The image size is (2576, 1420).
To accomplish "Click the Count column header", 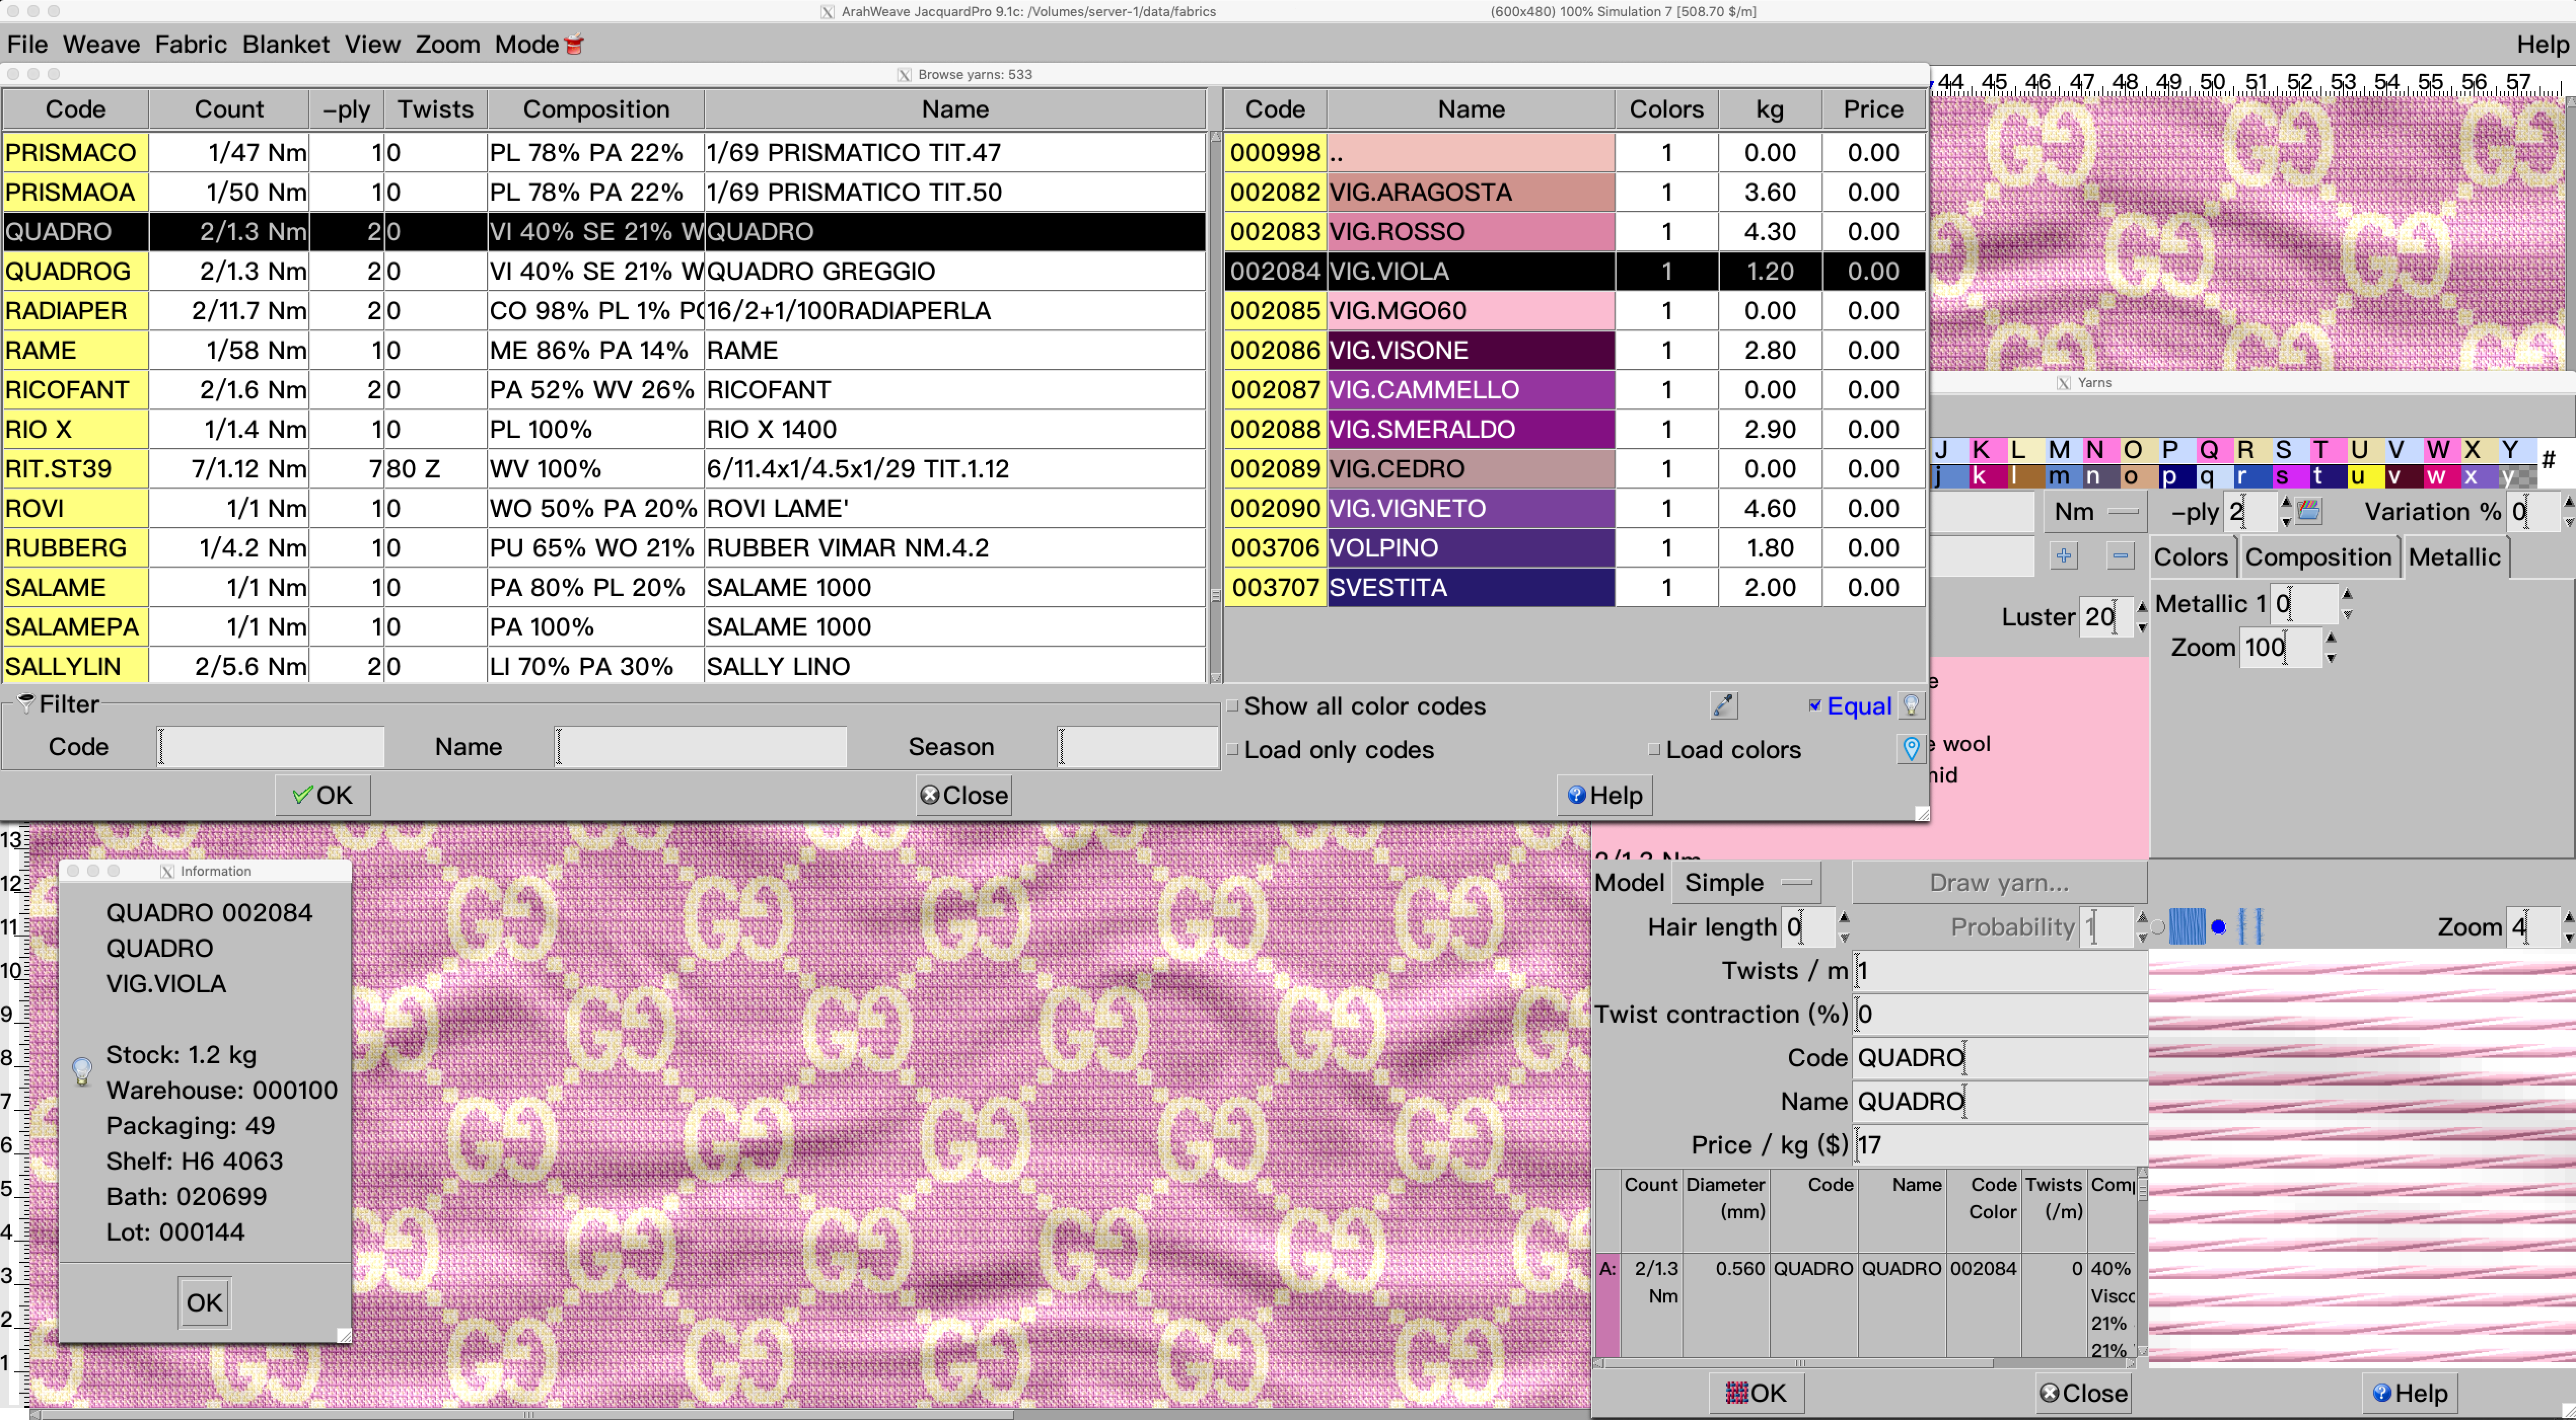I will (x=229, y=109).
